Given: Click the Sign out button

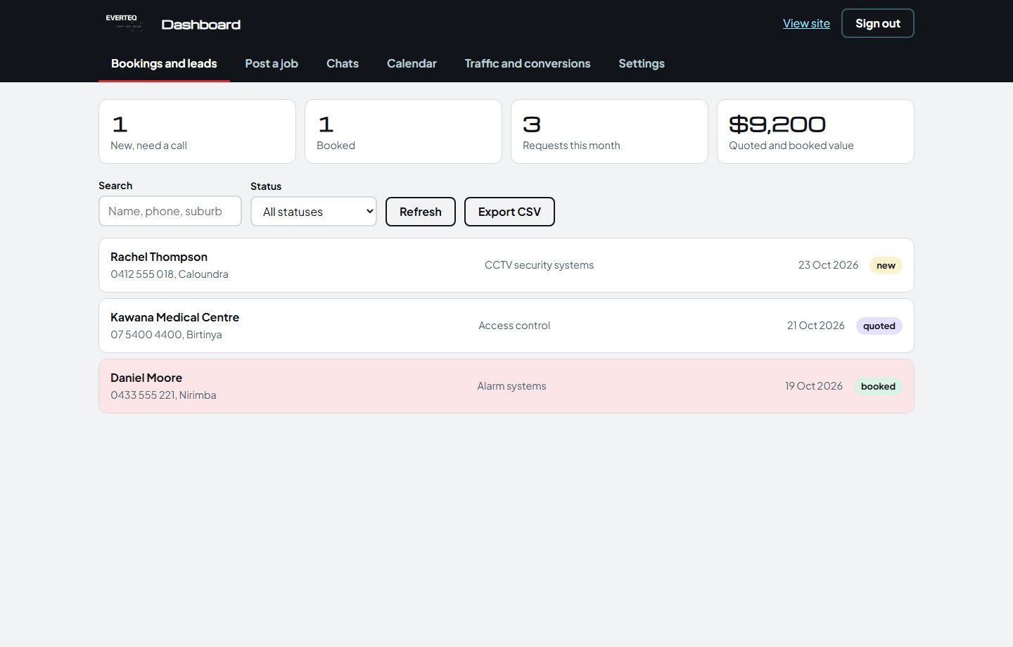Looking at the screenshot, I should (x=878, y=23).
